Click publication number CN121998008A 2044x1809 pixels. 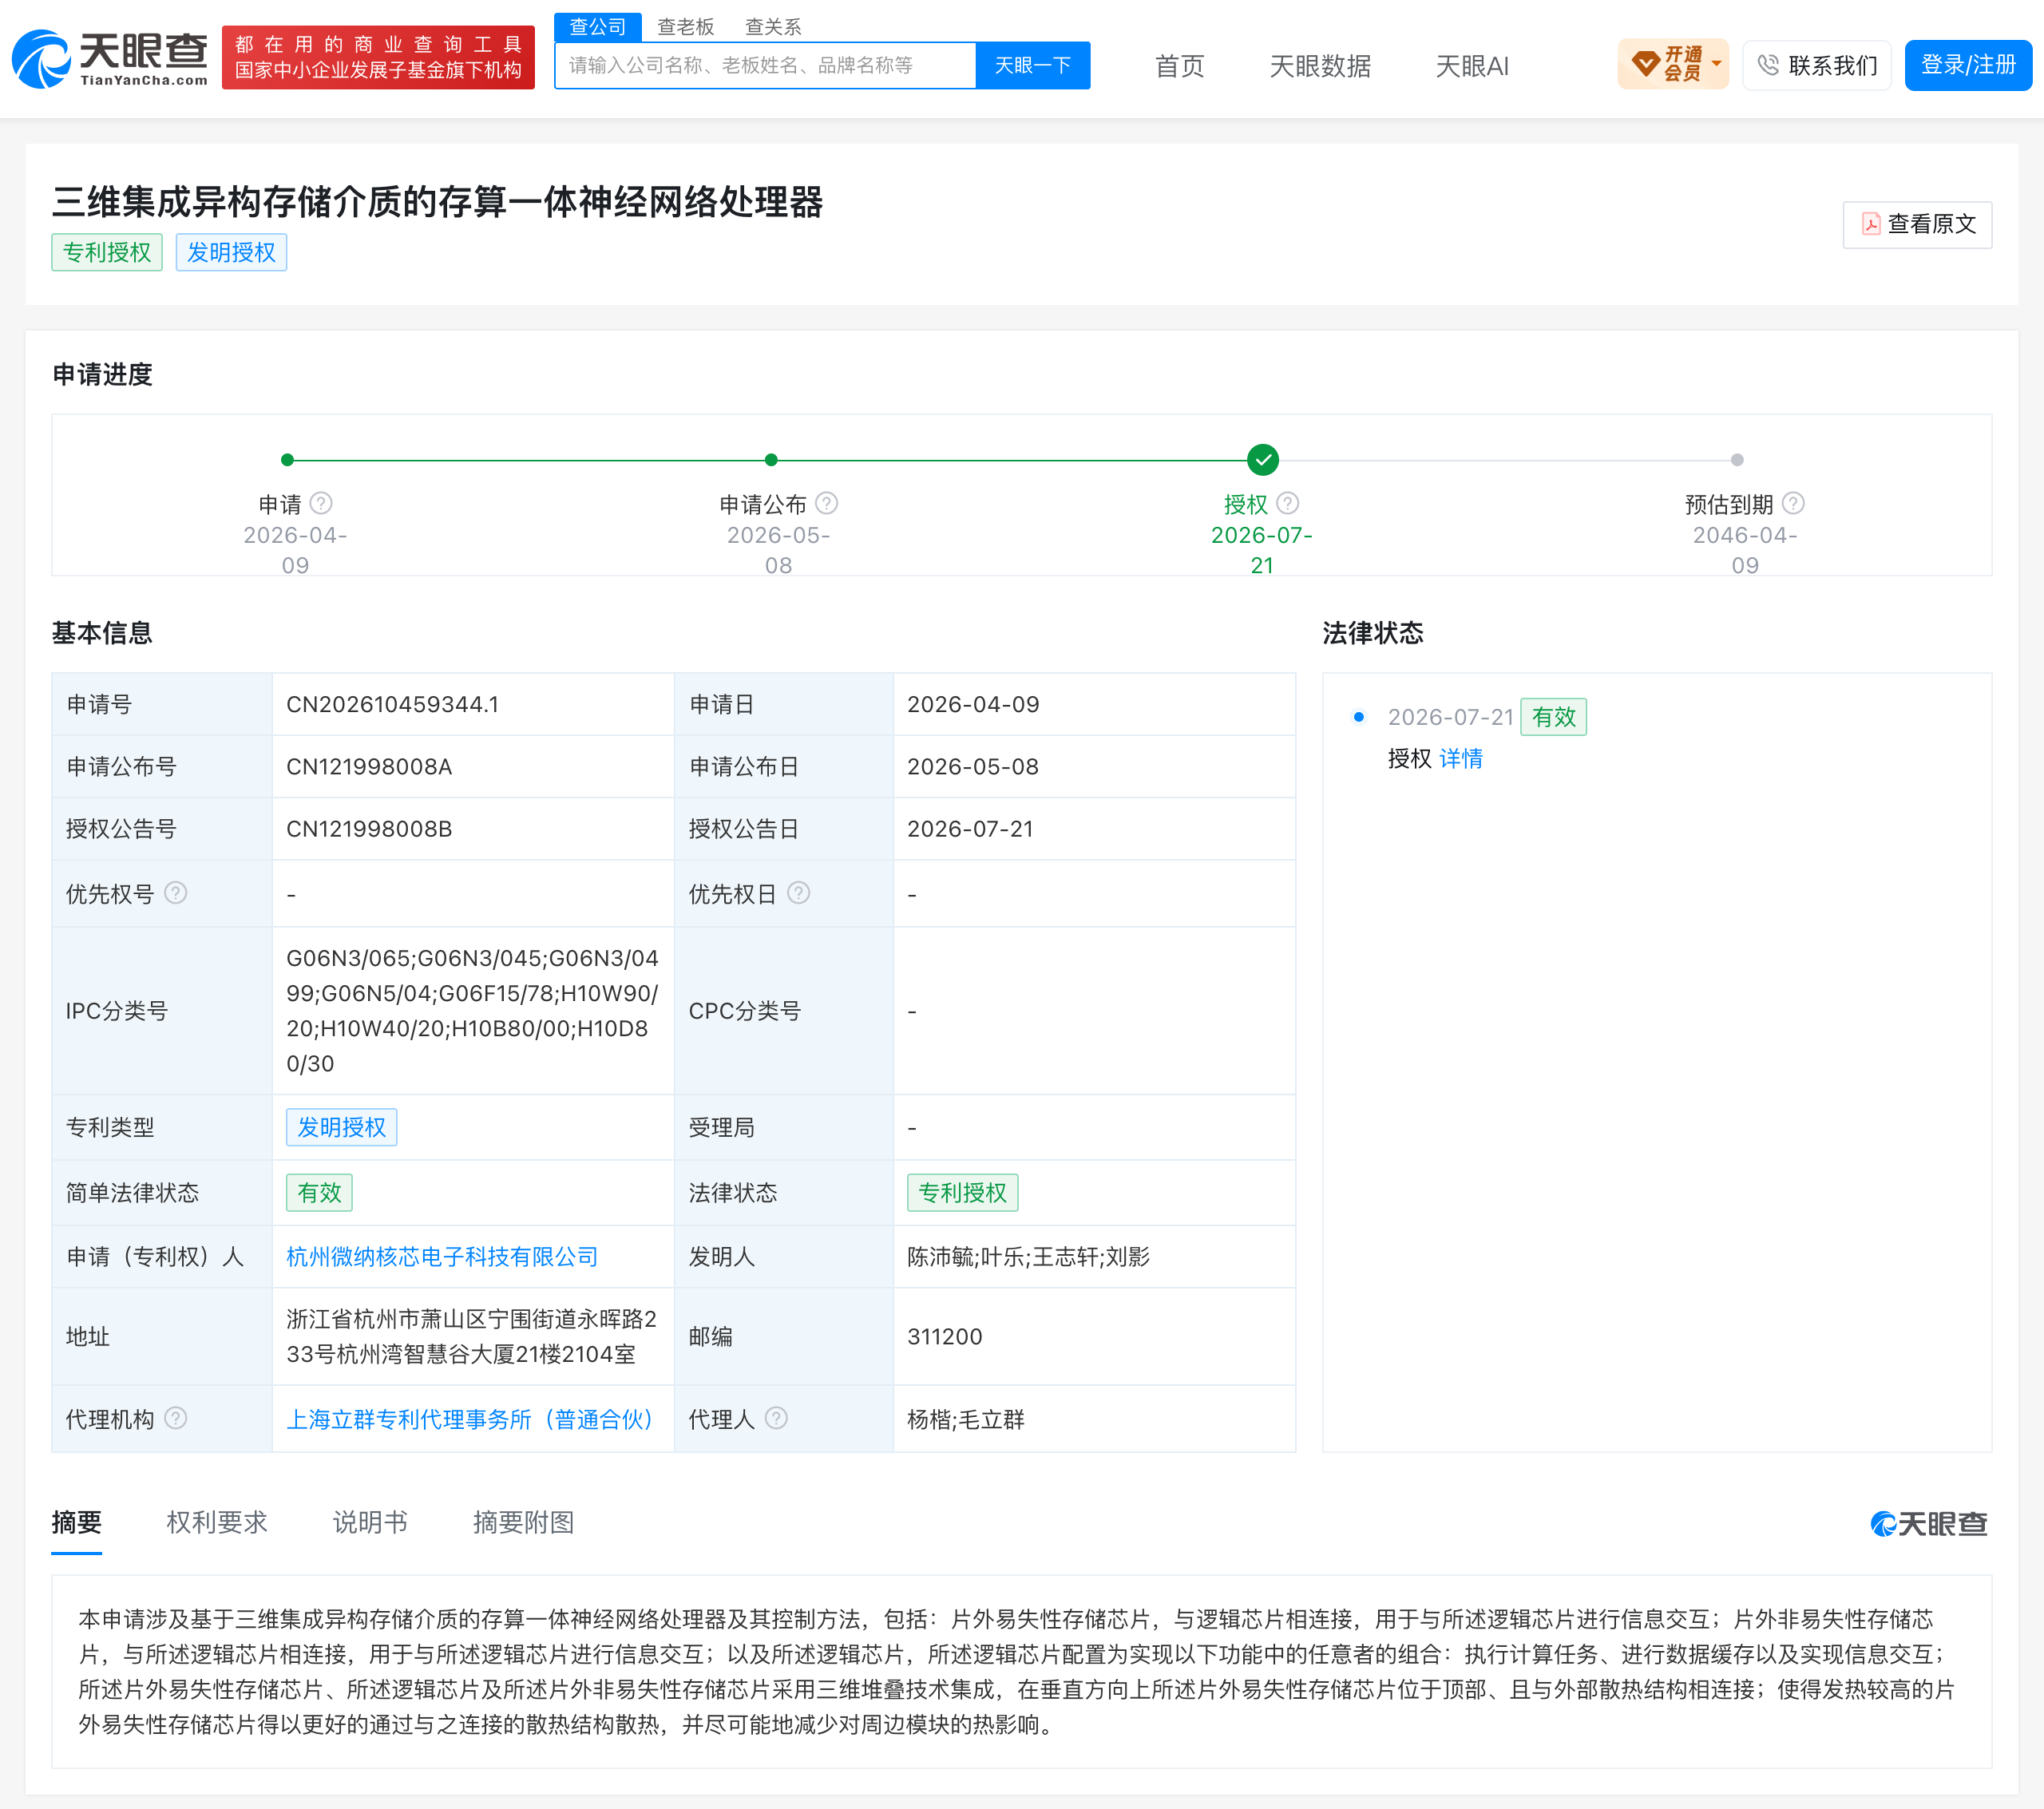coord(369,767)
